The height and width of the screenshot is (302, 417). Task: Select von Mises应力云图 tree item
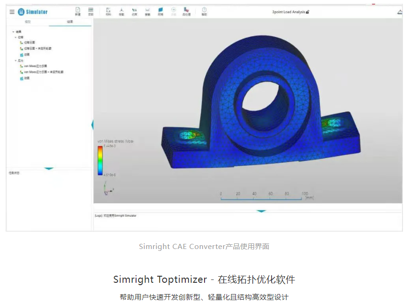(x=33, y=66)
